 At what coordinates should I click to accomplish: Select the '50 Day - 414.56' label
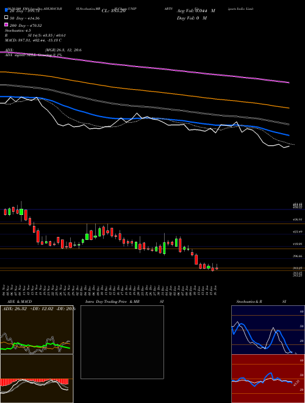[x=24, y=18]
